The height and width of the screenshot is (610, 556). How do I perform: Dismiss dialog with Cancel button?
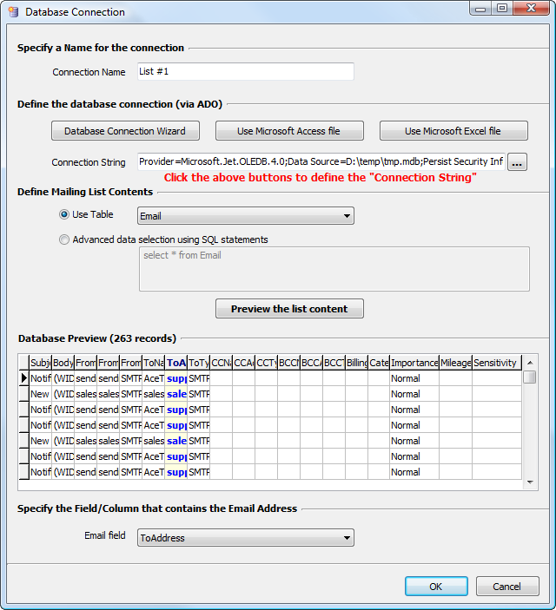click(x=507, y=586)
